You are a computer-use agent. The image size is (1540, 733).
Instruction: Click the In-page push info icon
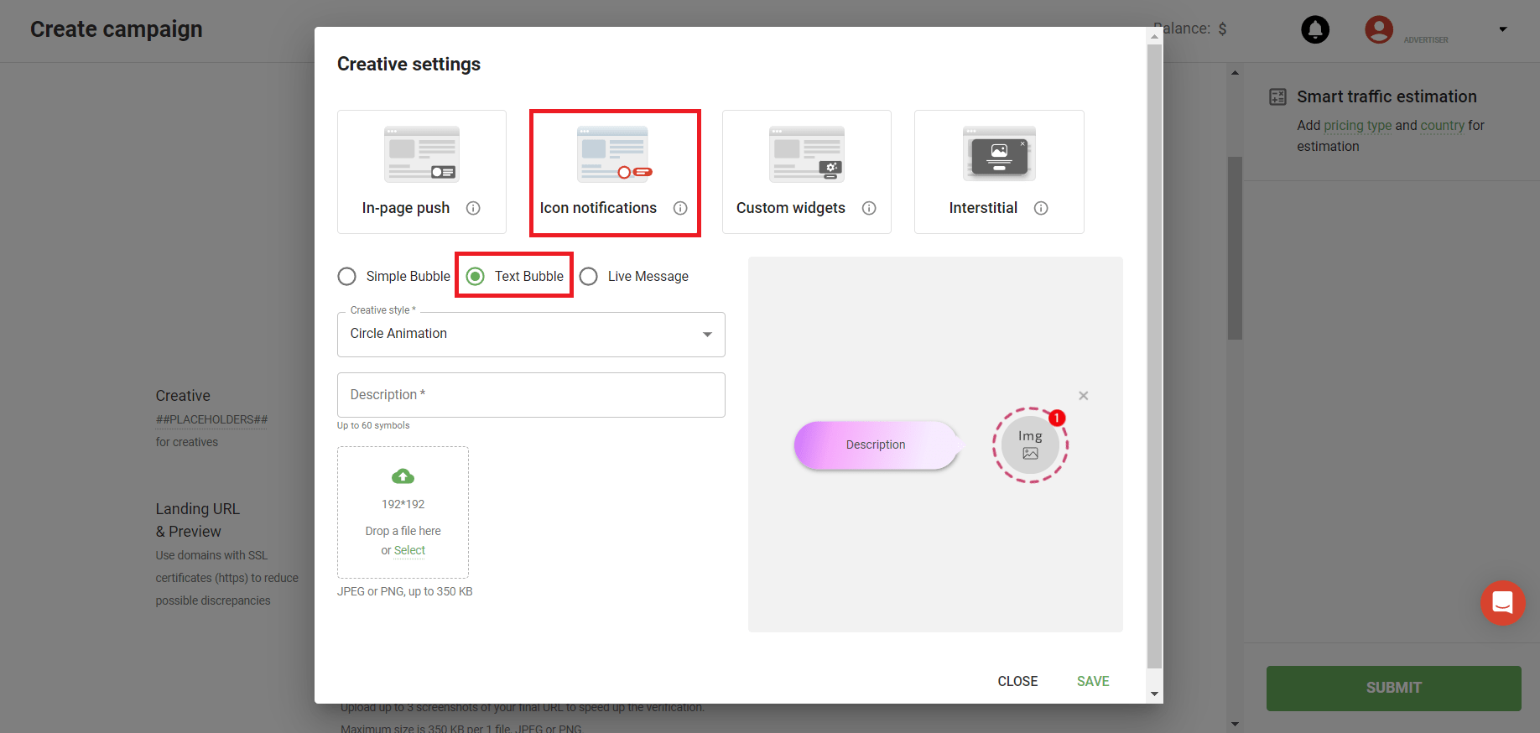[x=473, y=208]
